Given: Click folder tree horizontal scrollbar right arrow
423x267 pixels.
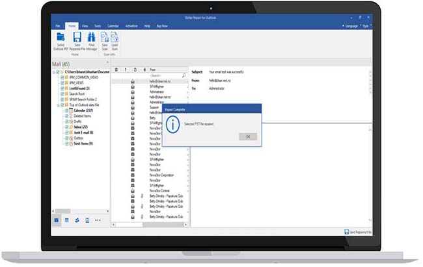Looking at the screenshot, I should click(x=107, y=211).
